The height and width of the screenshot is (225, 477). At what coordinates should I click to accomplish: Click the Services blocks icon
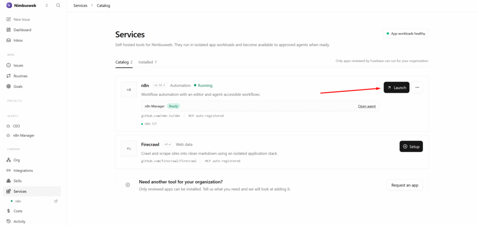[8, 191]
